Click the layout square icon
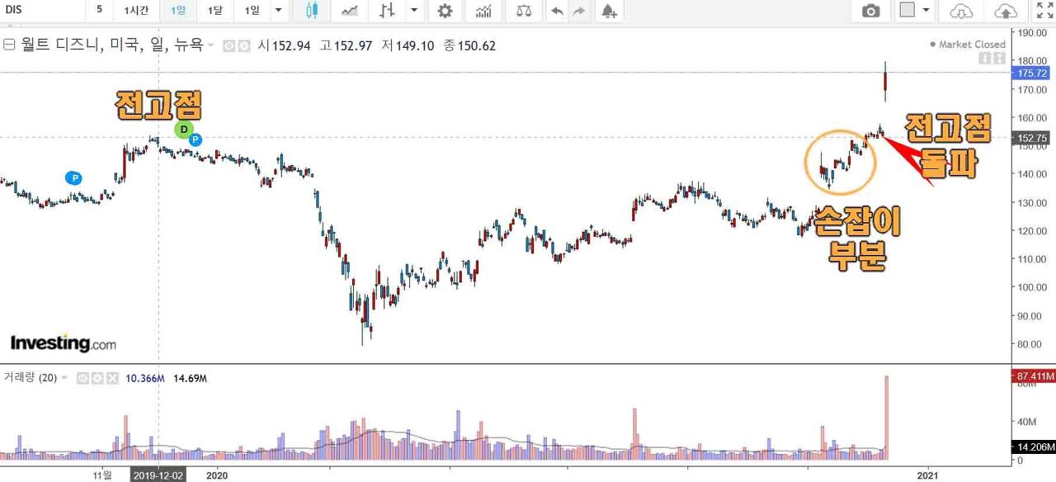 point(907,10)
